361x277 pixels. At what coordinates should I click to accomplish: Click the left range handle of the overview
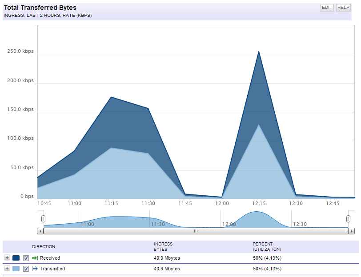(x=43, y=218)
